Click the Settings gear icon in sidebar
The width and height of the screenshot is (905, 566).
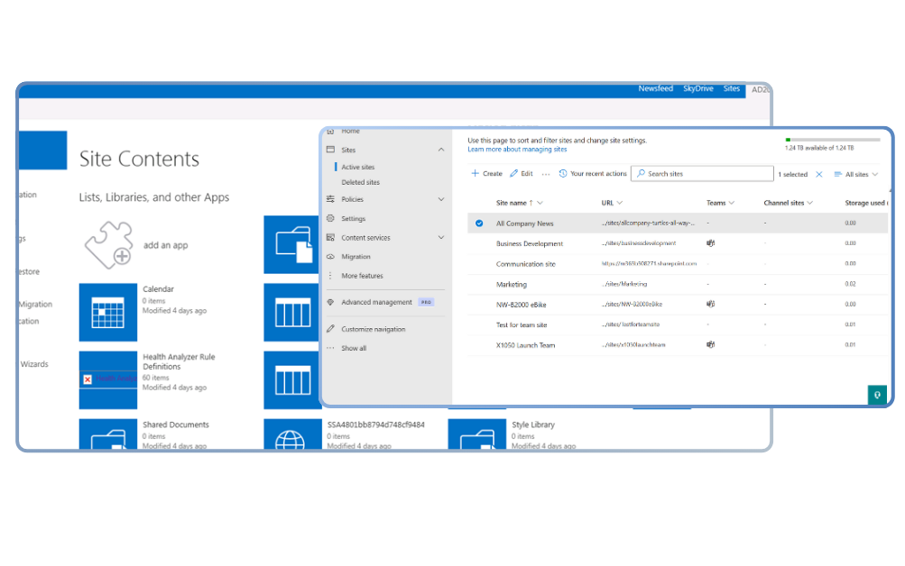(x=331, y=219)
